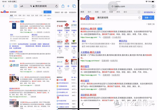Tap the battery indicator in status bar
This screenshot has height=110, width=157.
point(153,2)
